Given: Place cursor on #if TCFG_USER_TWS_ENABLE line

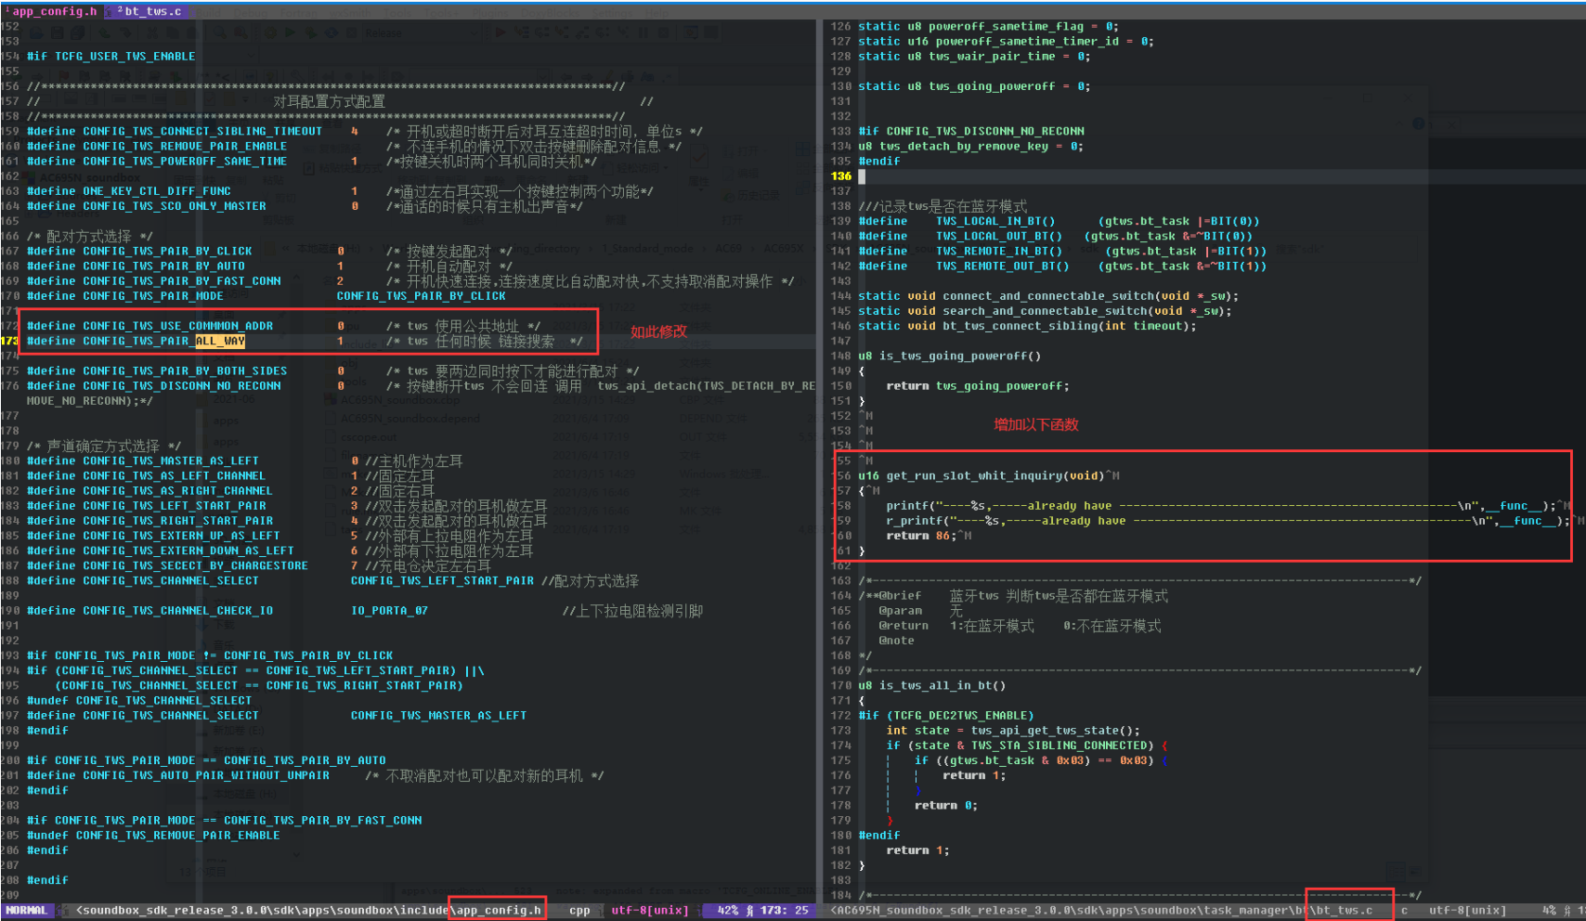Looking at the screenshot, I should pos(111,57).
